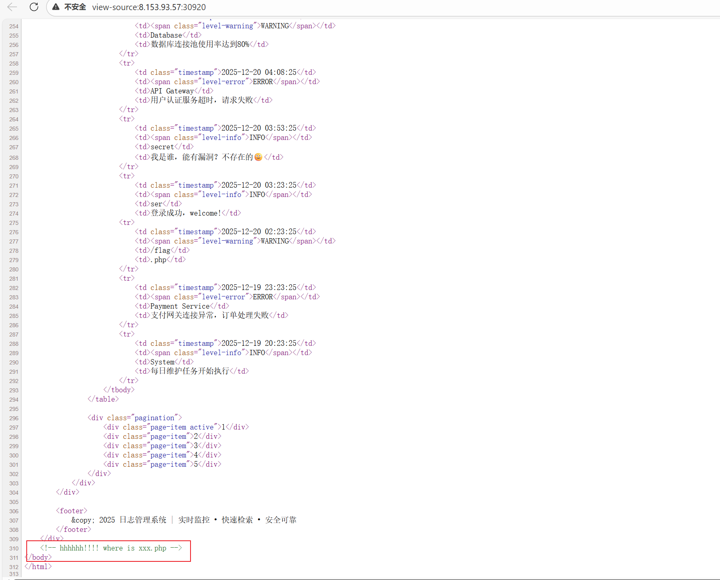Click line number 254 at the top
Screen dimensions: 720x580
pos(13,26)
